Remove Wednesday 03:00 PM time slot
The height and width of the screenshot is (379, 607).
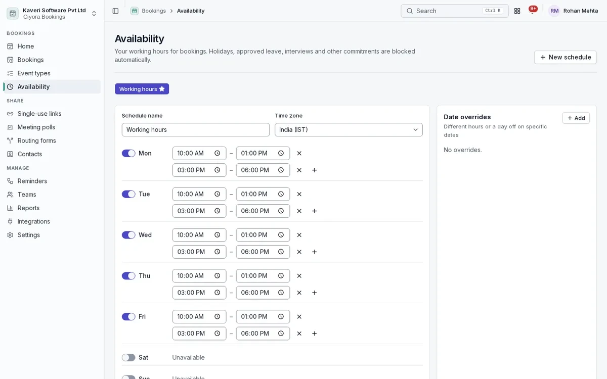pyautogui.click(x=299, y=252)
